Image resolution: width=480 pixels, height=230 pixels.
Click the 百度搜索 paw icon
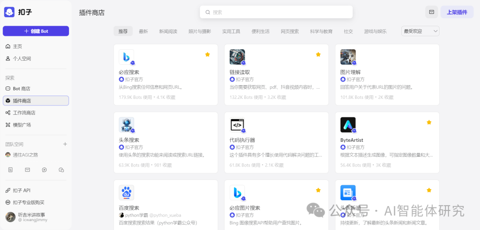click(x=126, y=192)
